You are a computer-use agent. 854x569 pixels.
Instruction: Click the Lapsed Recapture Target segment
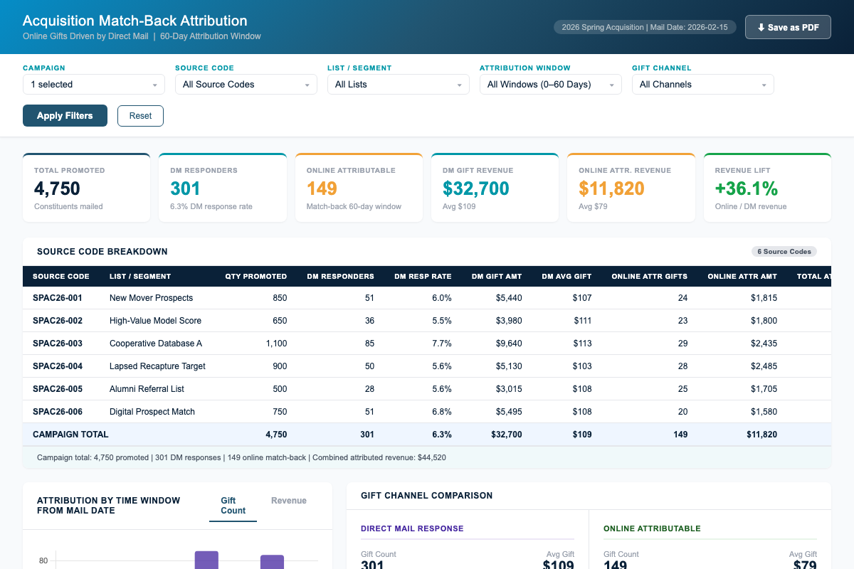coord(157,366)
